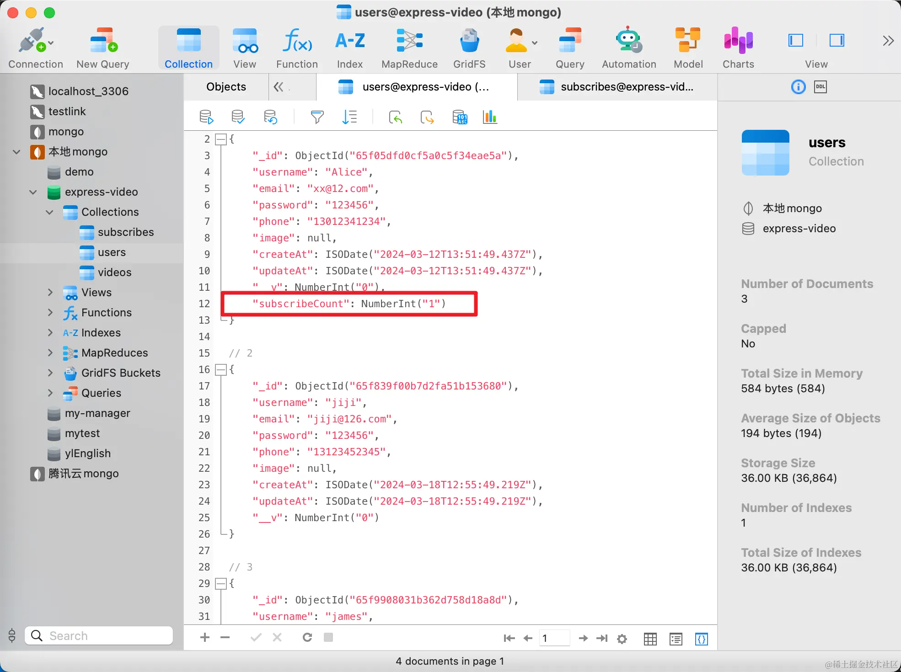Click the refresh icon at bottom

click(307, 637)
